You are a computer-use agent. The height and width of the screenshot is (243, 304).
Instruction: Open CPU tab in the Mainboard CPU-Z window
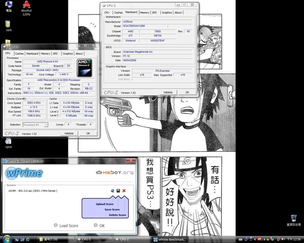pos(106,13)
